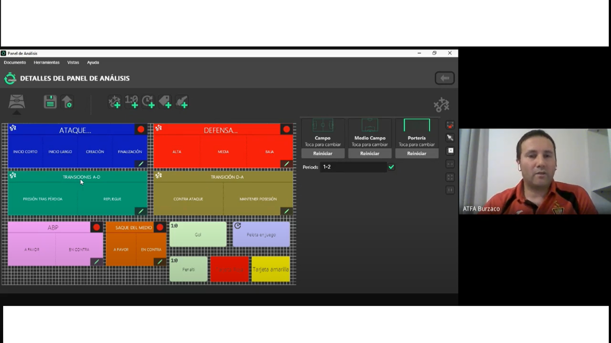The height and width of the screenshot is (343, 611).
Task: Toggle the DEFENSA red record button
Action: [x=287, y=129]
